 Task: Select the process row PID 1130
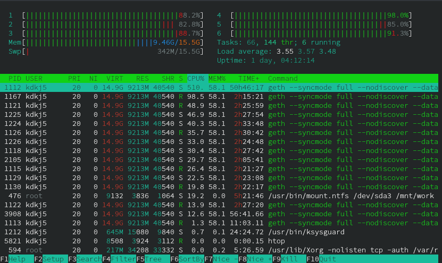(219, 186)
